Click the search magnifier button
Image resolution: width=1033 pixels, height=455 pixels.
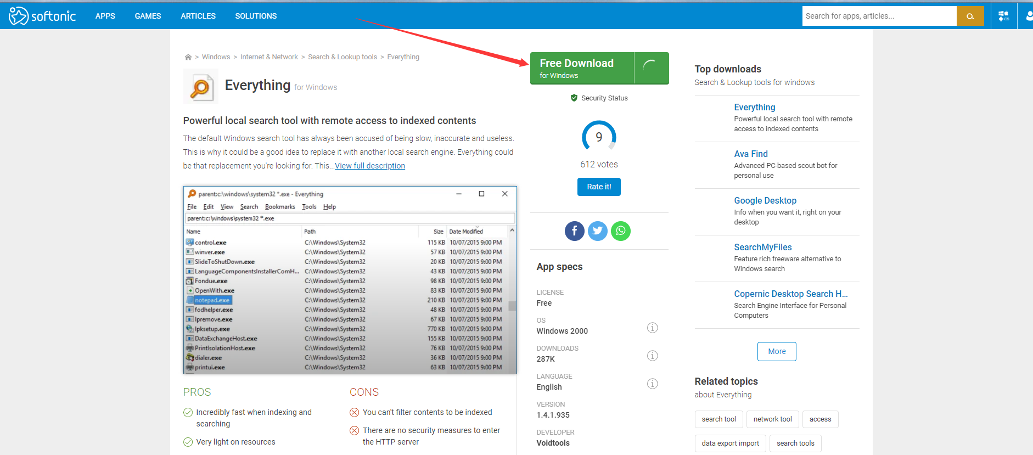(970, 16)
